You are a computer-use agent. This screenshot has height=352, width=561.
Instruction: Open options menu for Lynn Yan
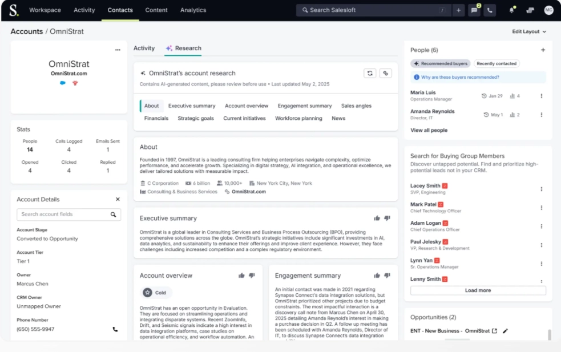tap(542, 264)
